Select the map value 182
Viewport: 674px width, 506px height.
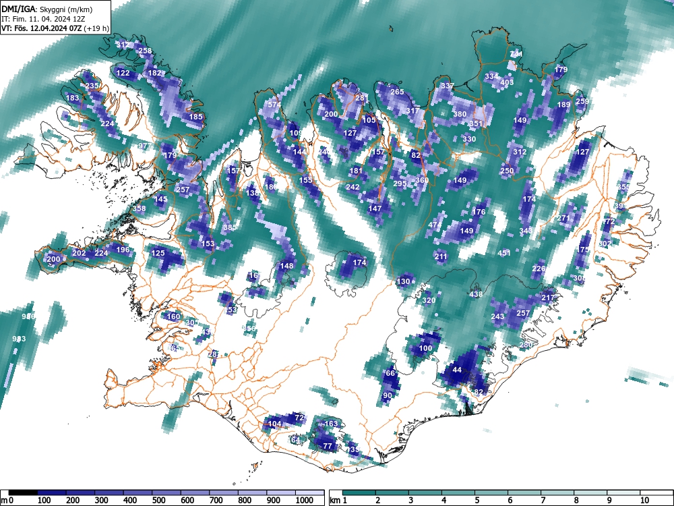pyautogui.click(x=154, y=73)
